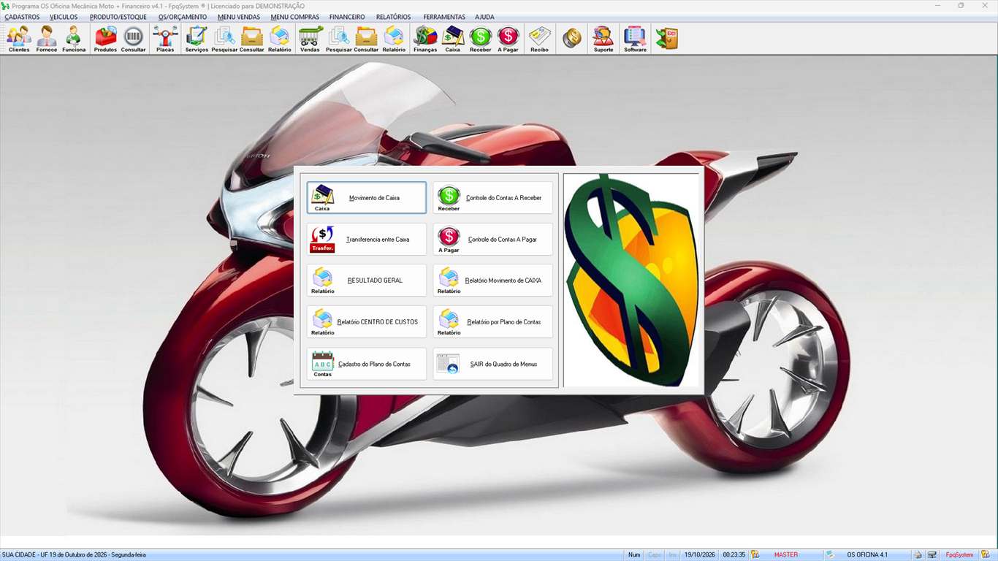Open the Produtos toolbox icon
Screen dimensions: 998x561
point(105,39)
